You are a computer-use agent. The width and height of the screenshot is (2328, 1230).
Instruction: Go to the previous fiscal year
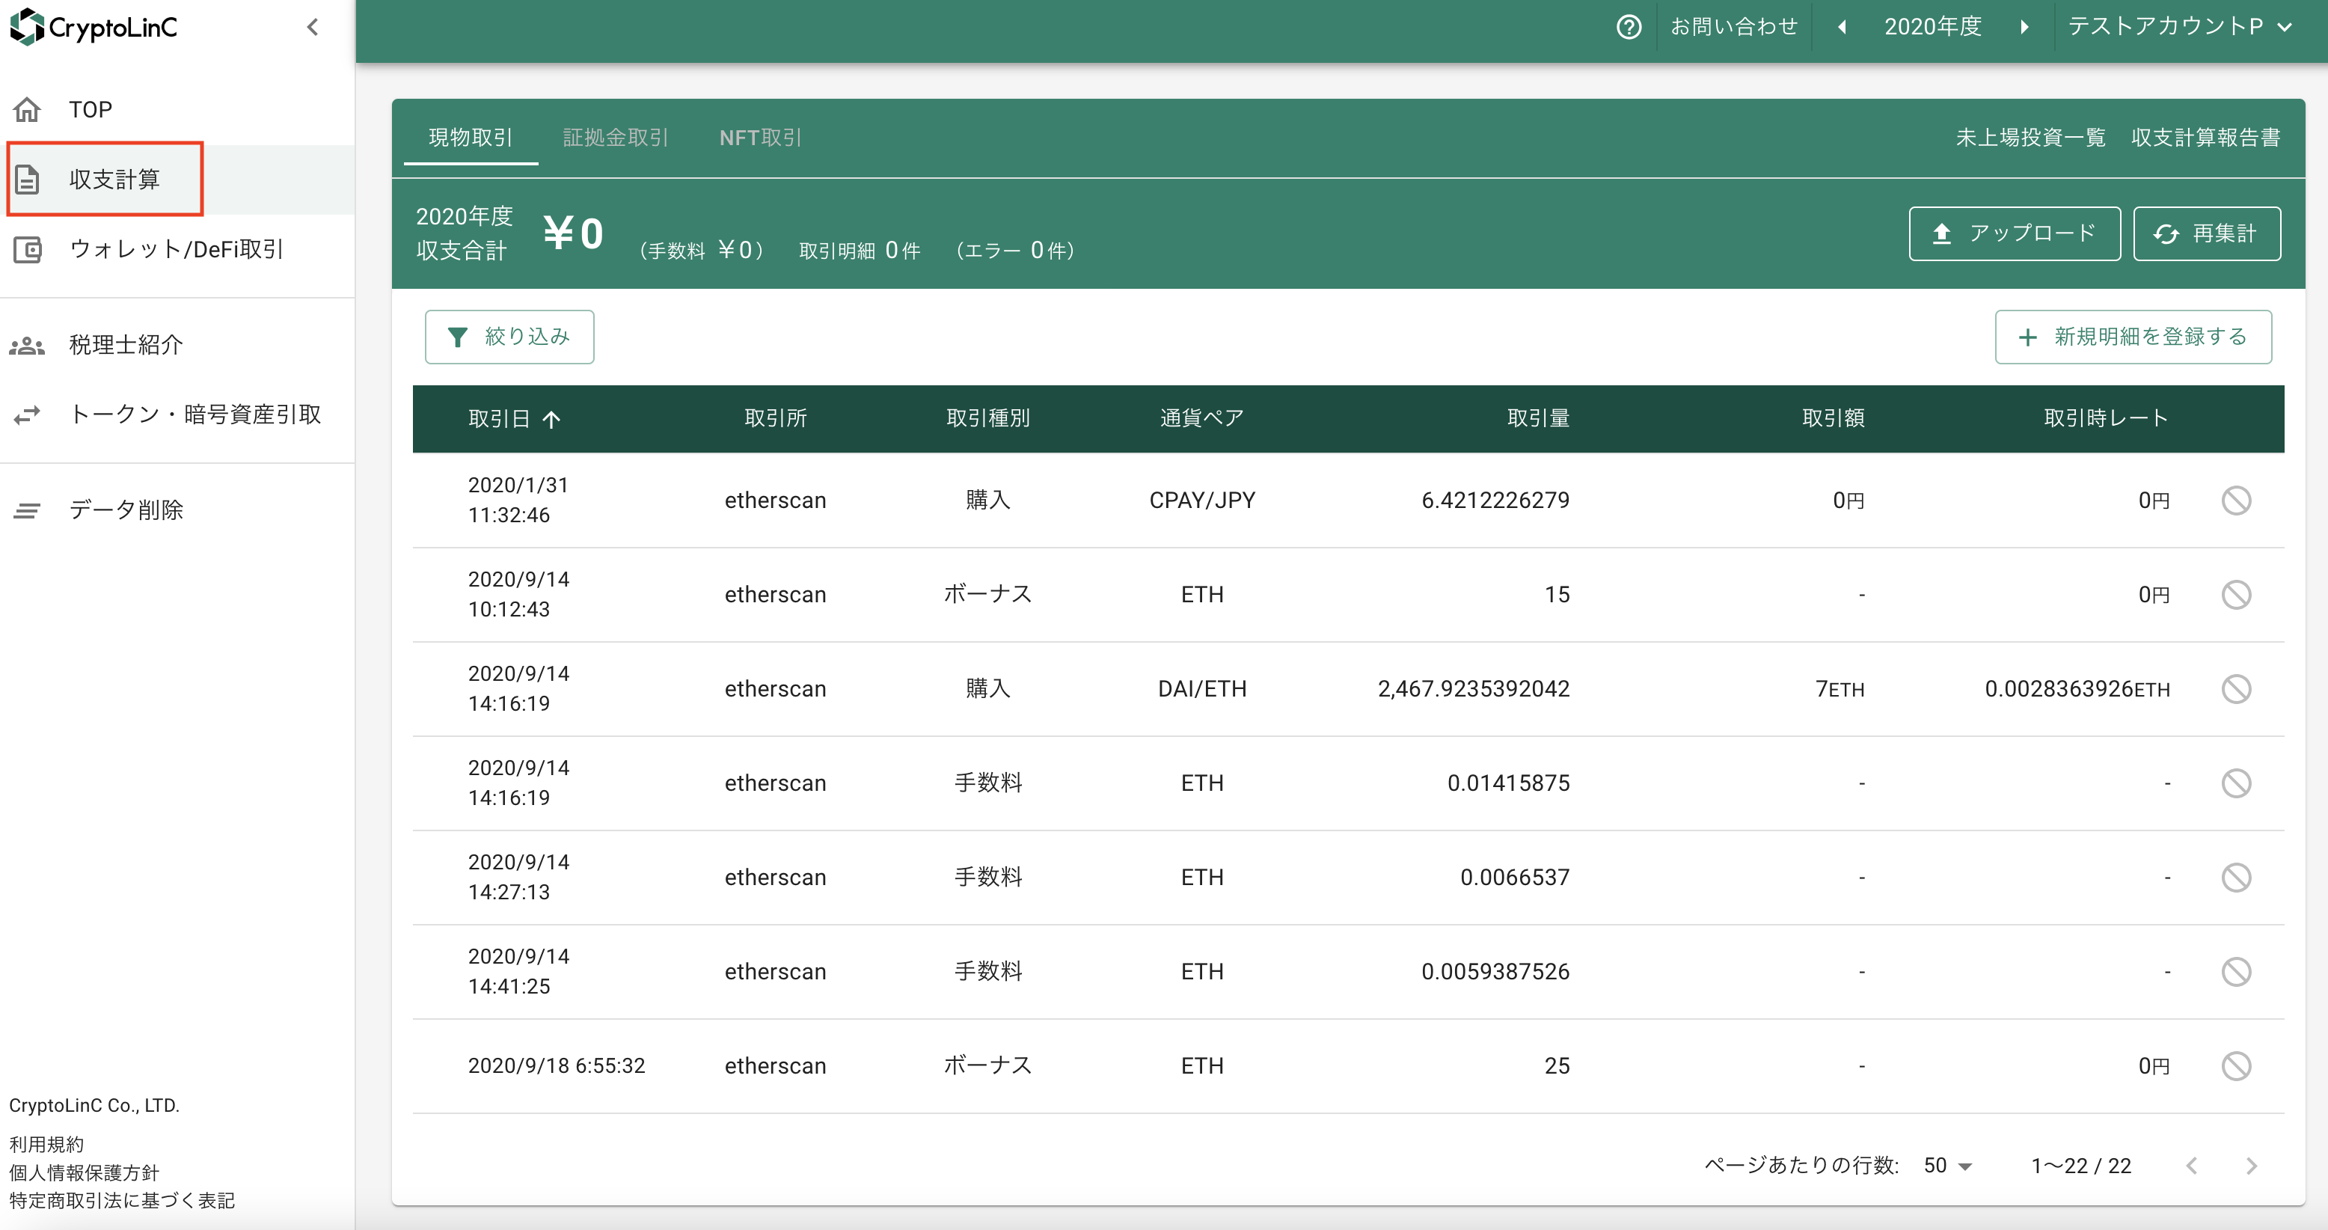1842,27
